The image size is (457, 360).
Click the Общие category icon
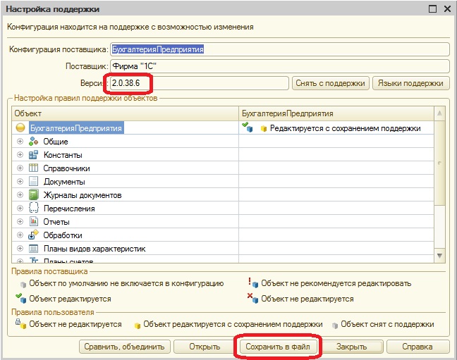34,142
